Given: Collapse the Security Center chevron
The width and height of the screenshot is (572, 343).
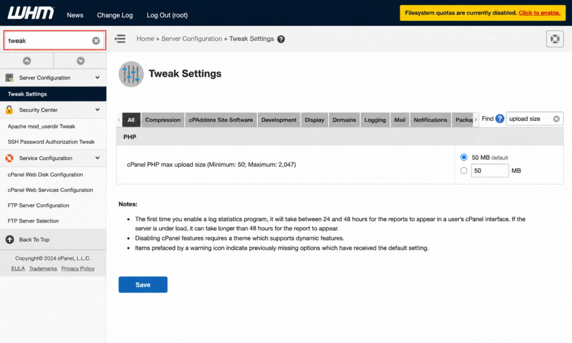Looking at the screenshot, I should [x=97, y=110].
